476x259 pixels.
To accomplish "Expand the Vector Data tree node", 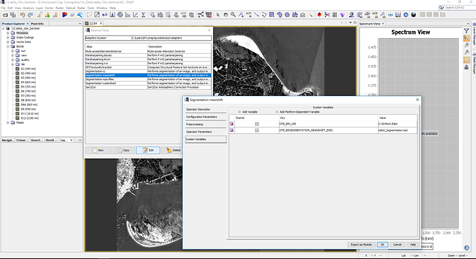I will click(x=8, y=42).
